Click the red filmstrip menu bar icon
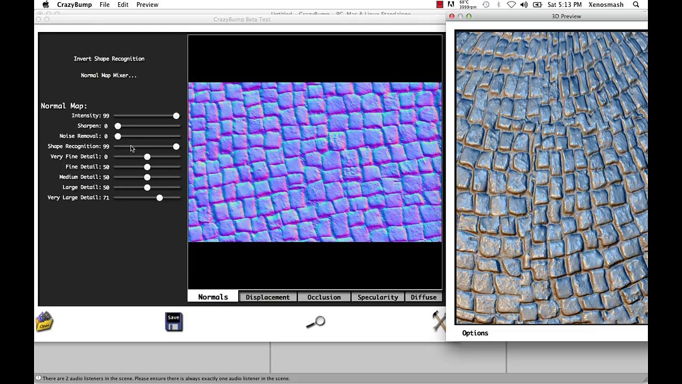The width and height of the screenshot is (682, 384). click(x=440, y=4)
